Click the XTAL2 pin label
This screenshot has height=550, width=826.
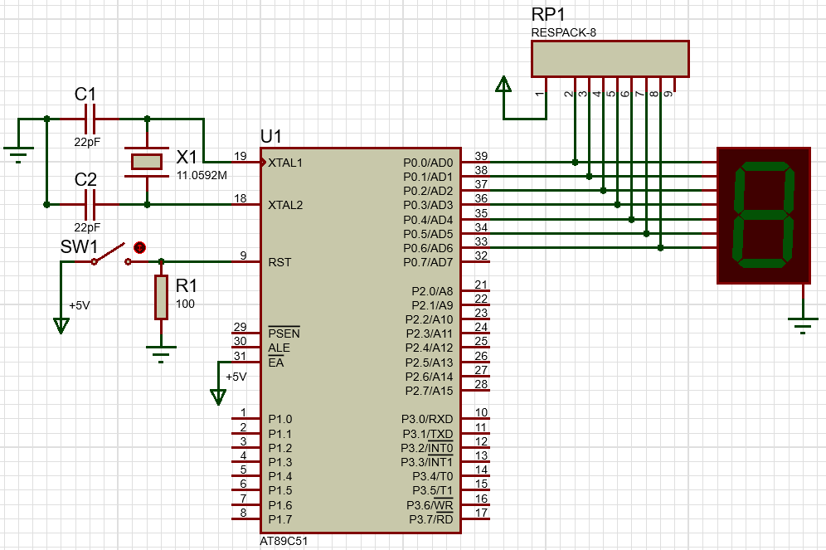click(x=285, y=205)
